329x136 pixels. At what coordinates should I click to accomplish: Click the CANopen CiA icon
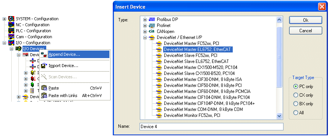(x=152, y=31)
